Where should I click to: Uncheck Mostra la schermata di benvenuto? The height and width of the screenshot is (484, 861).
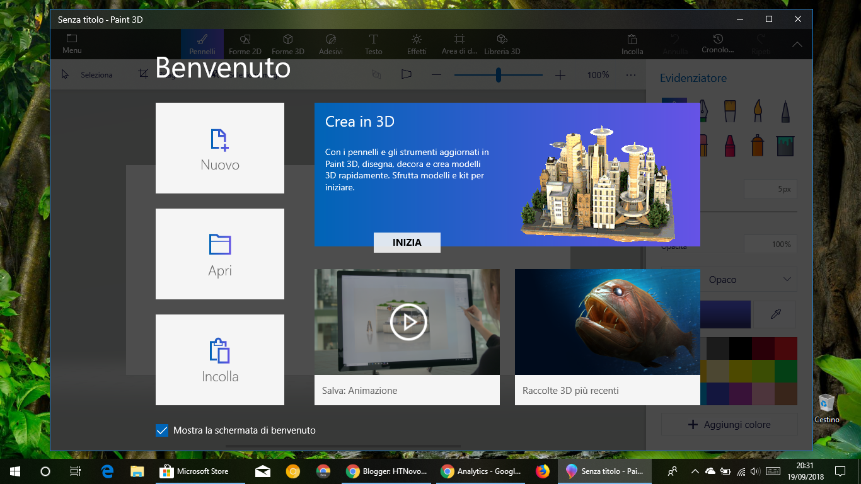pos(162,430)
